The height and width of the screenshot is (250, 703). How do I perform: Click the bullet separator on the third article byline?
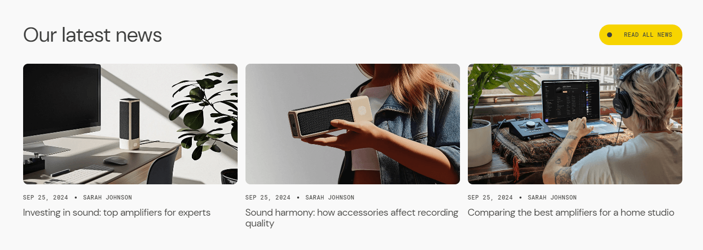pos(520,198)
